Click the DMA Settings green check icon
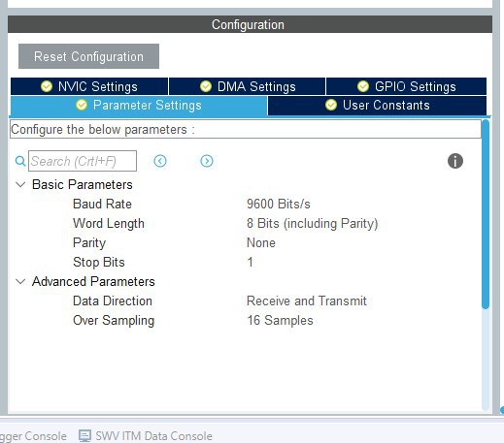 206,86
